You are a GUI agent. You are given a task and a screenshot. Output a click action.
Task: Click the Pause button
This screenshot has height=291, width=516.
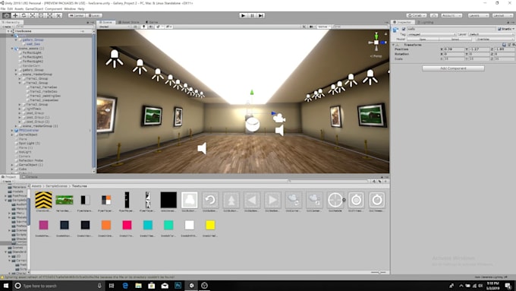coord(252,15)
